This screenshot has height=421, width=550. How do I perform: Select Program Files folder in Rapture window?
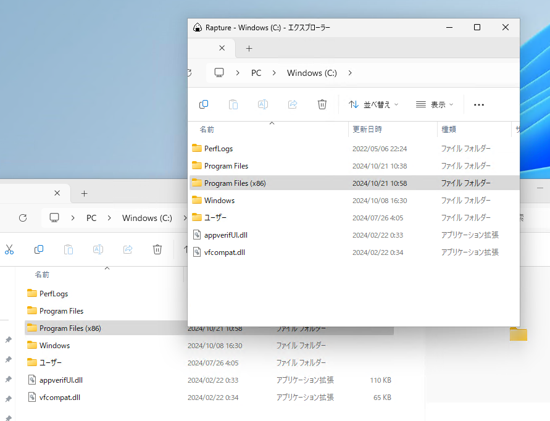click(354, 165)
